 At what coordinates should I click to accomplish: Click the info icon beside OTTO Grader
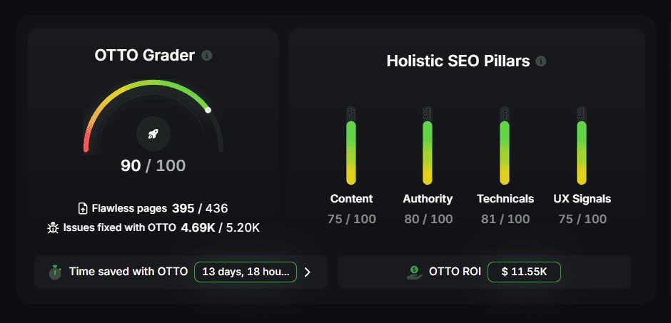coord(207,56)
